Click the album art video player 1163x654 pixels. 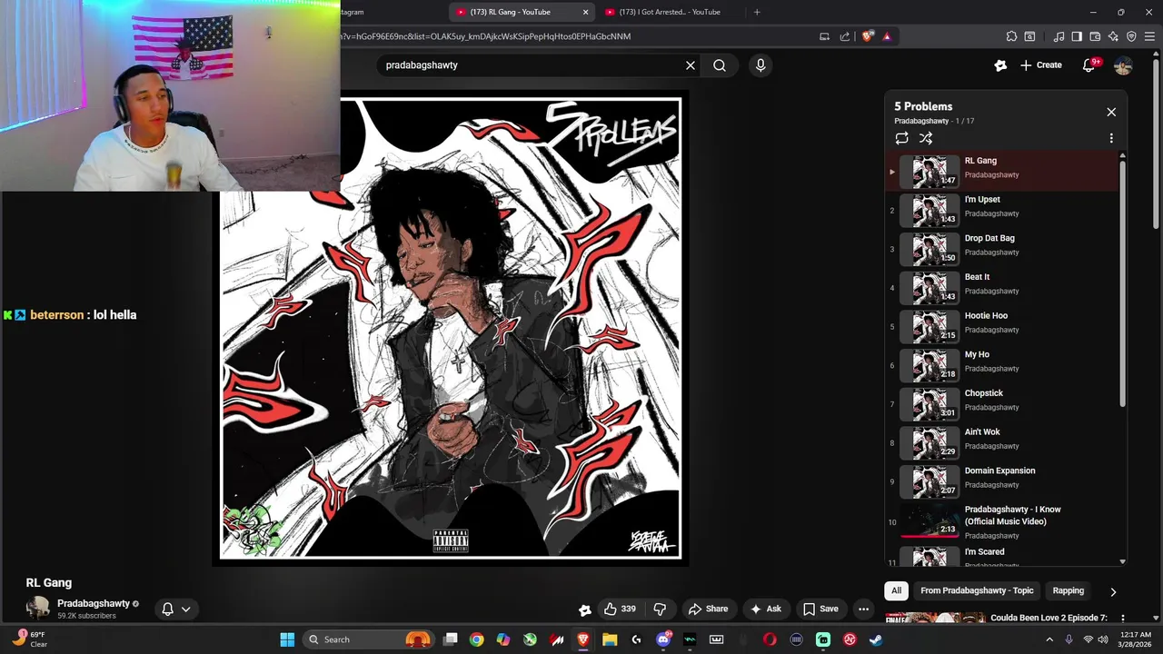pyautogui.click(x=451, y=327)
